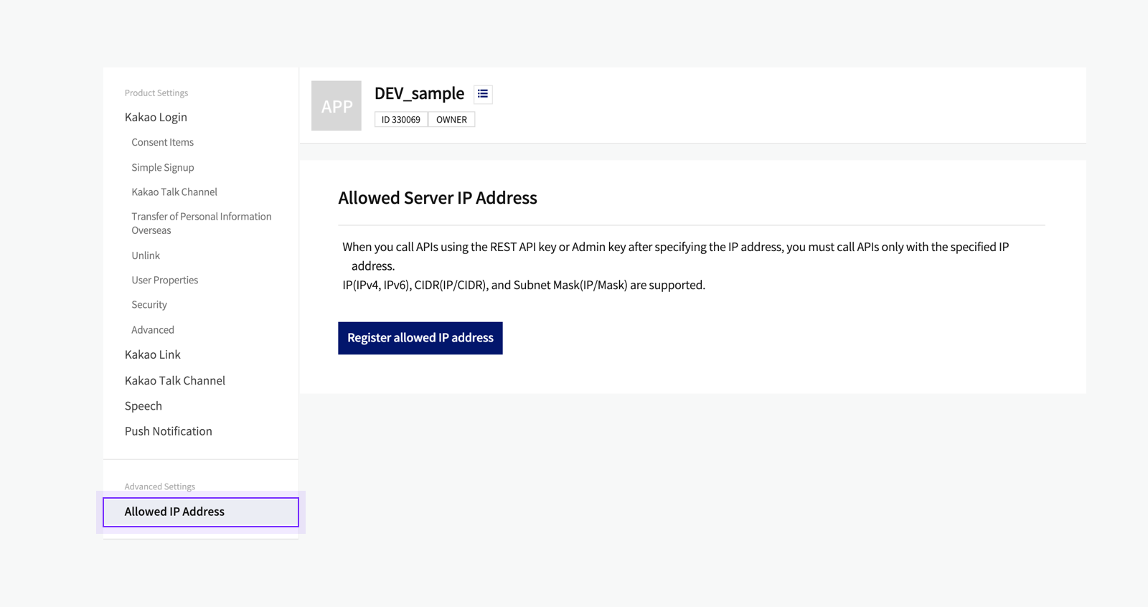This screenshot has width=1148, height=607.
Task: Go to the Security sub-item
Action: tap(149, 304)
